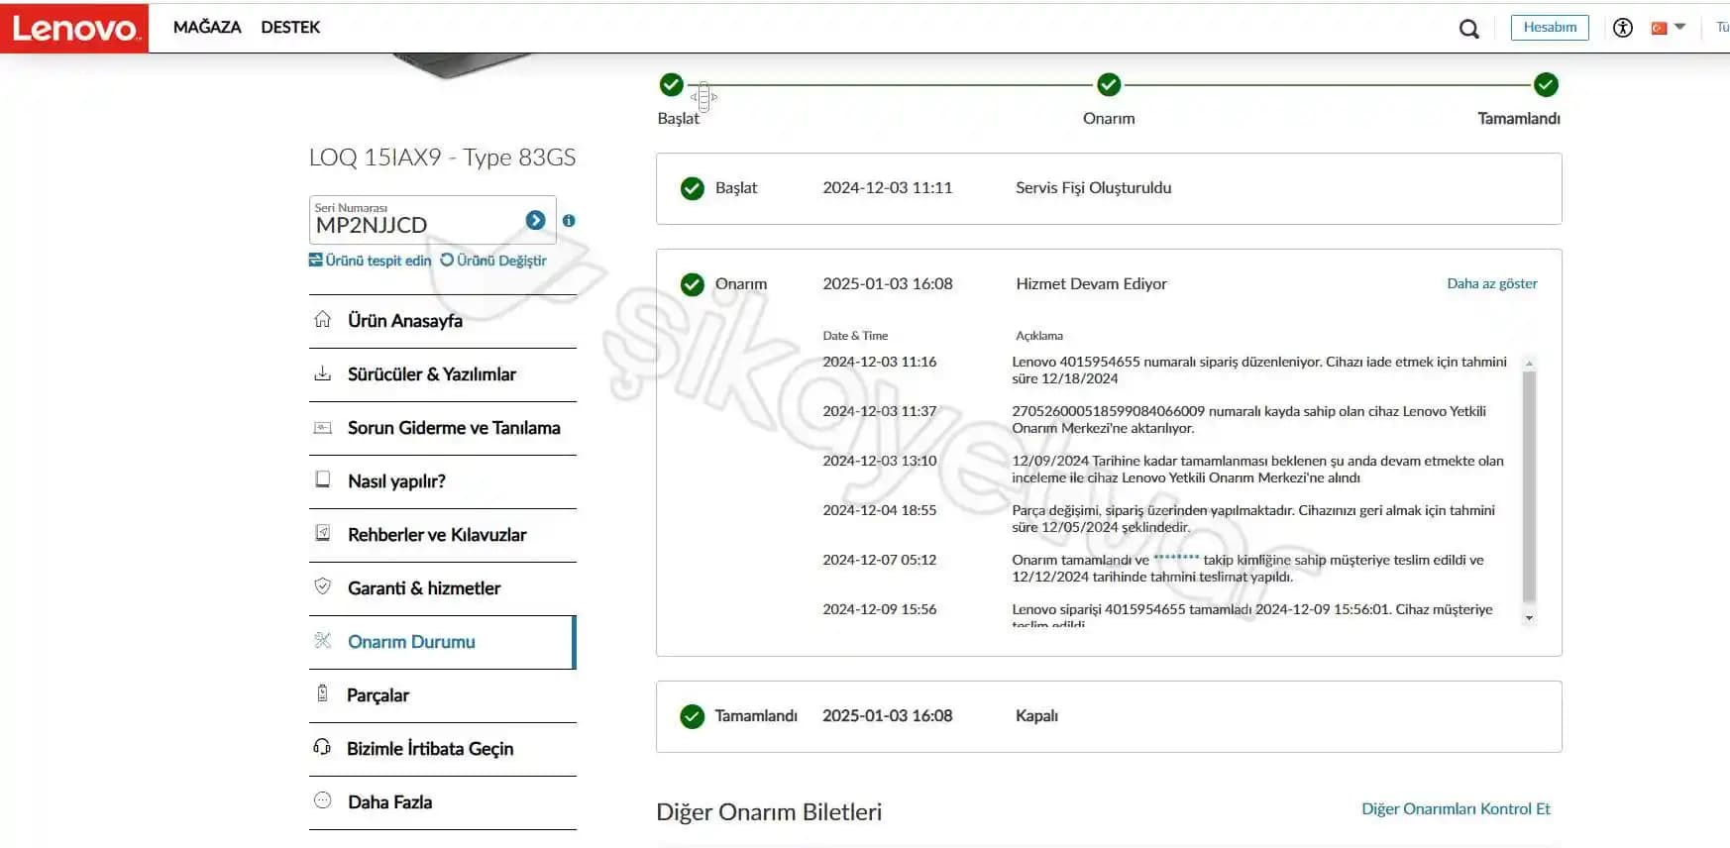Submit serial number with the arrow button
The image size is (1730, 848).
coord(535,220)
